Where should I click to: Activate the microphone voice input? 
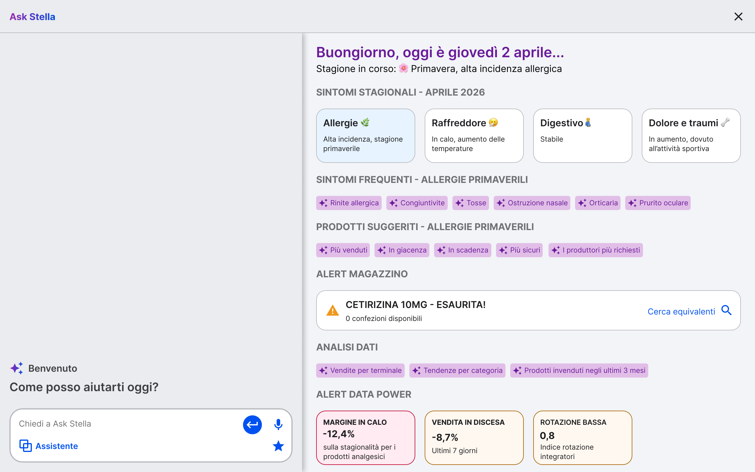tap(278, 425)
